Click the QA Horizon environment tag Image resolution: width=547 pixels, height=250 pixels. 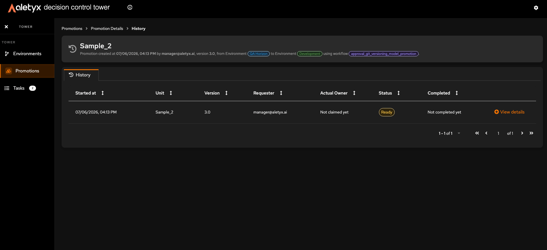coord(259,54)
